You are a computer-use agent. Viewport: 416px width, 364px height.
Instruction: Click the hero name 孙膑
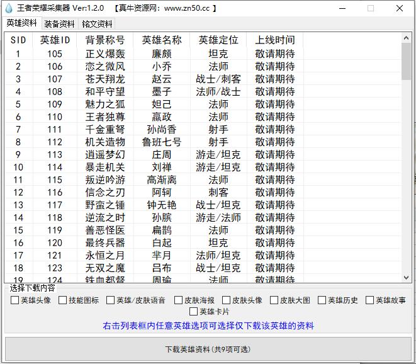tap(162, 218)
